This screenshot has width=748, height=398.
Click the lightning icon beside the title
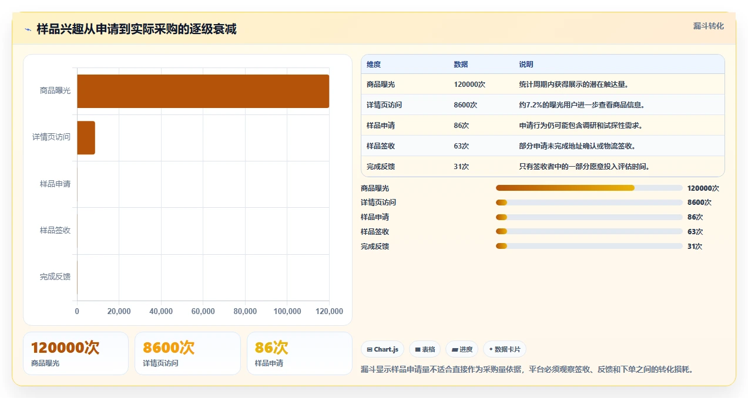(x=28, y=29)
